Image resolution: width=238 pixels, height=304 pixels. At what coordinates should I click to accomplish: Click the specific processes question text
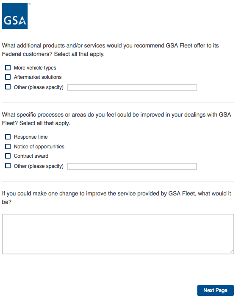pos(116,119)
